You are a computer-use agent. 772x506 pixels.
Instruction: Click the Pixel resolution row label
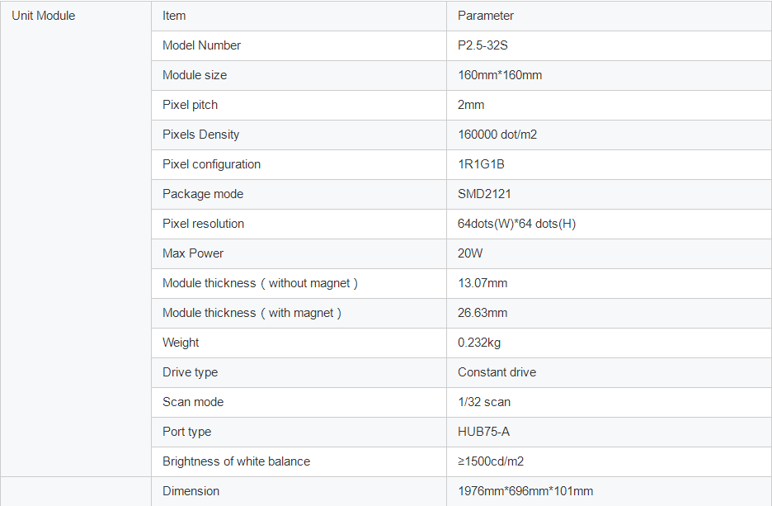click(204, 224)
